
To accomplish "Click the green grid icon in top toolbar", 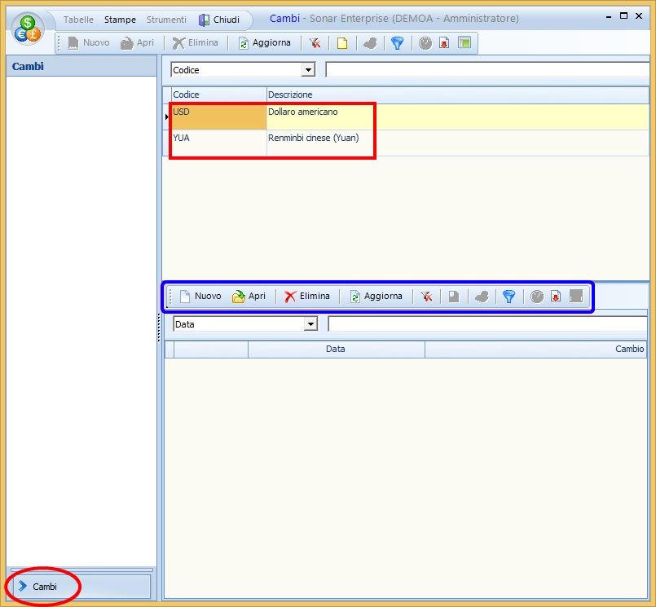I will click(x=464, y=43).
